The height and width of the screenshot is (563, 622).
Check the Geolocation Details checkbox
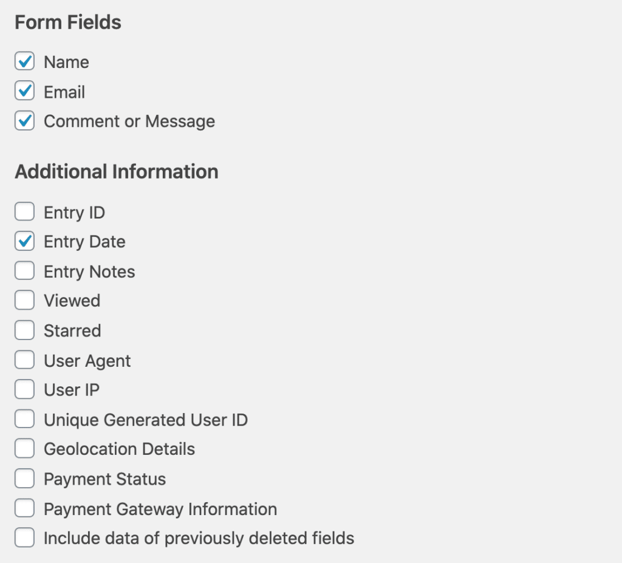[x=24, y=448]
